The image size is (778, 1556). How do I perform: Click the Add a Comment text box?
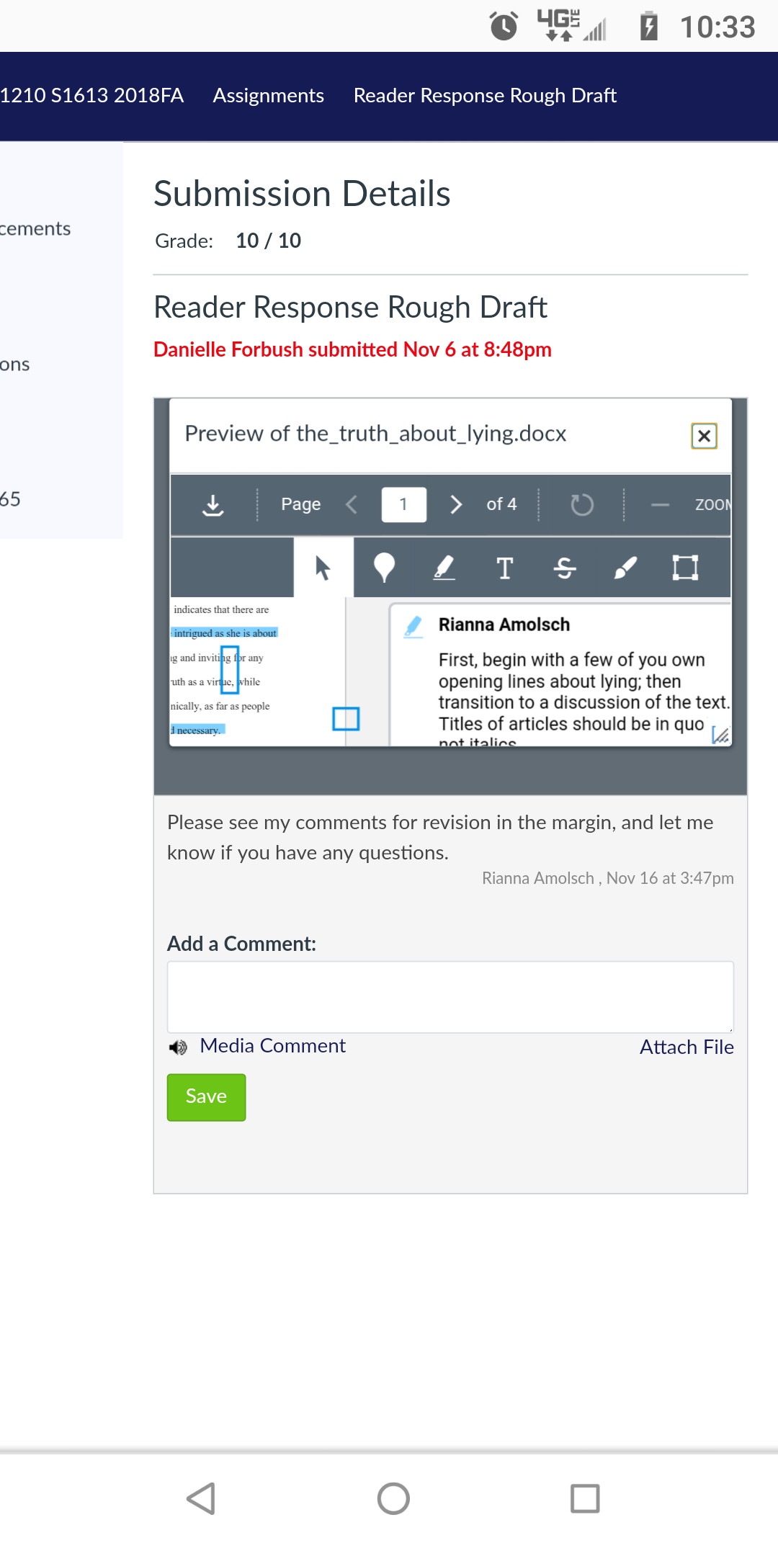pos(450,997)
